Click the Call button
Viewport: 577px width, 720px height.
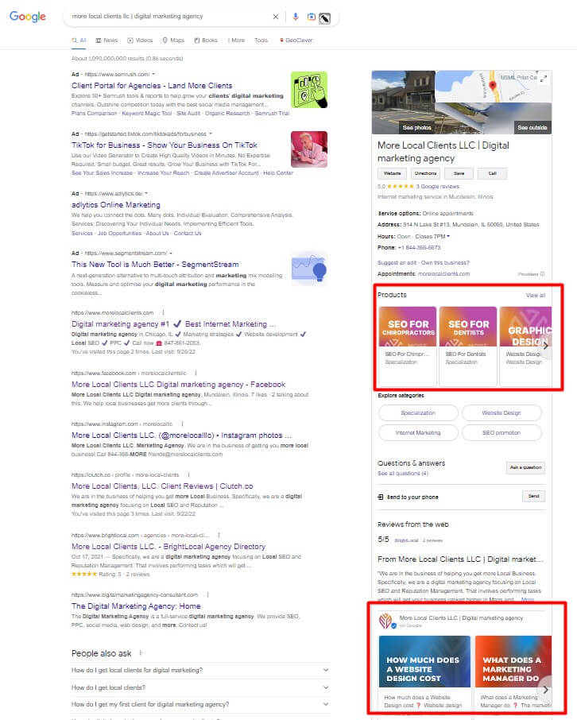pyautogui.click(x=492, y=173)
